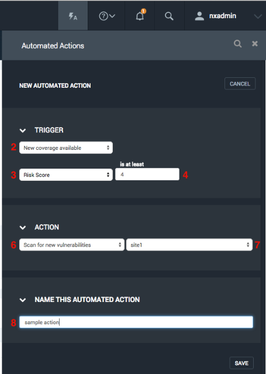
Task: Cancel the new automated action
Action: point(240,84)
